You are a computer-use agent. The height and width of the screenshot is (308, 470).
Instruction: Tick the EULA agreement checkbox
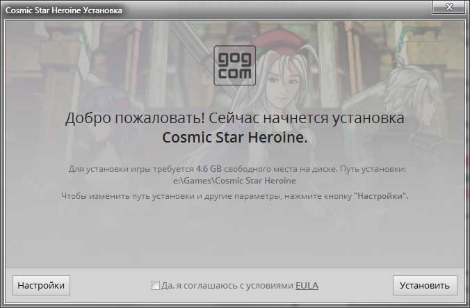point(155,285)
